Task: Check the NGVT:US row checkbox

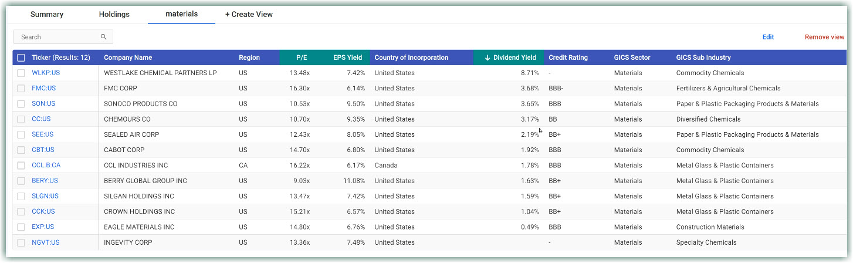Action: (21, 242)
